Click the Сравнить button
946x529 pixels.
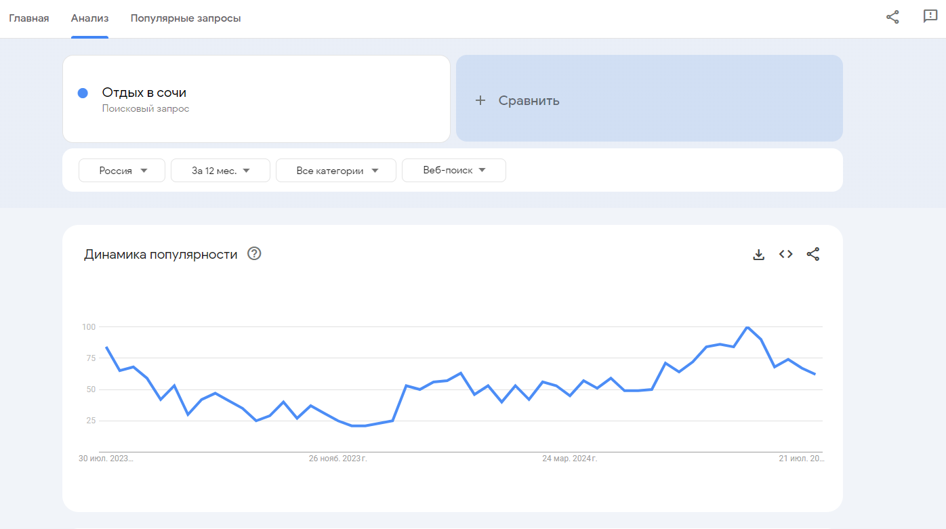(x=649, y=98)
